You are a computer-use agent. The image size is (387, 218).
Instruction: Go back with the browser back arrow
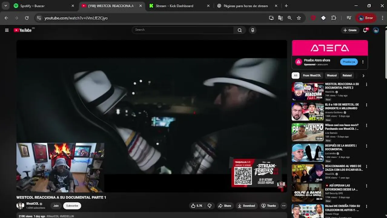click(x=6, y=18)
